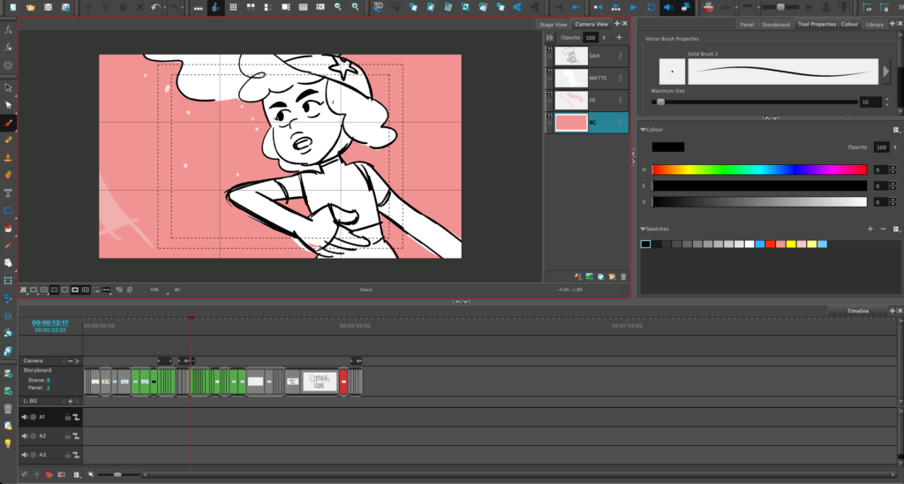Choose the Text tool
The width and height of the screenshot is (904, 484).
[x=8, y=193]
